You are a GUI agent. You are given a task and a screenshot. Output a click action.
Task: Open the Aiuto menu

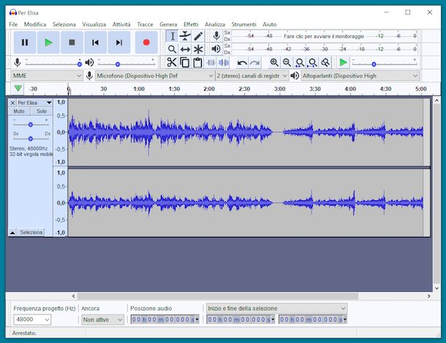pyautogui.click(x=269, y=24)
